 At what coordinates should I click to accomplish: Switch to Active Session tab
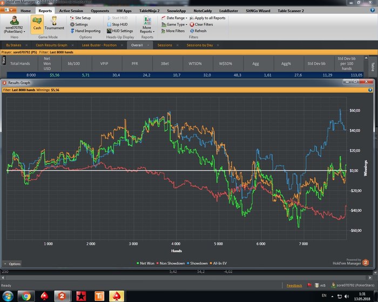71,11
